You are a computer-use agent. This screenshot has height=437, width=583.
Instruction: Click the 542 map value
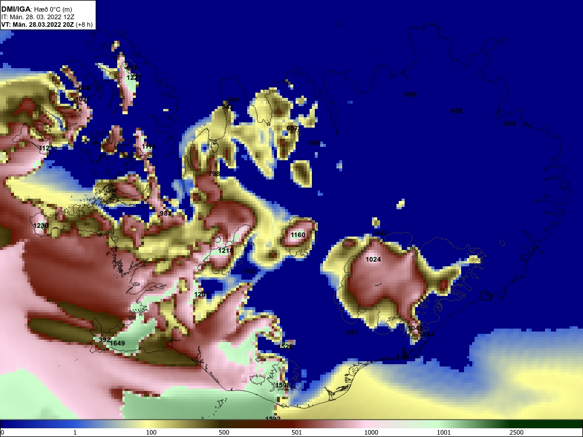point(227,107)
